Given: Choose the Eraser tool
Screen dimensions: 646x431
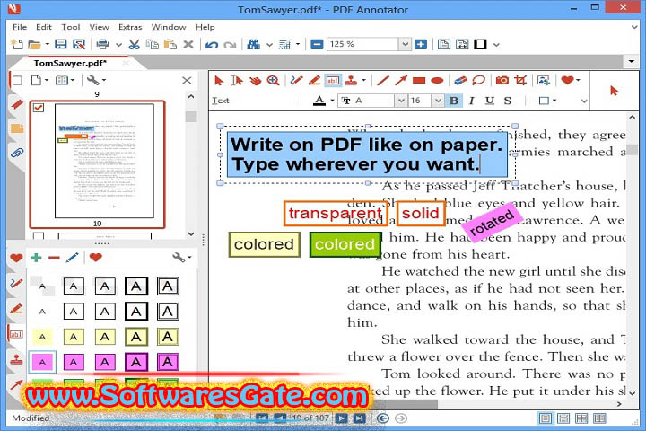Looking at the screenshot, I should pyautogui.click(x=460, y=81).
